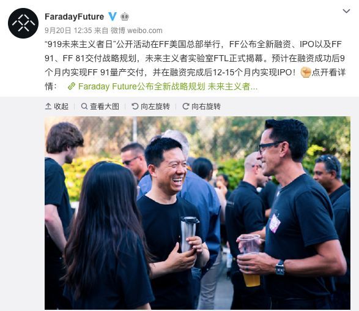Click the green chain link icon
This screenshot has width=359, height=311.
point(72,86)
